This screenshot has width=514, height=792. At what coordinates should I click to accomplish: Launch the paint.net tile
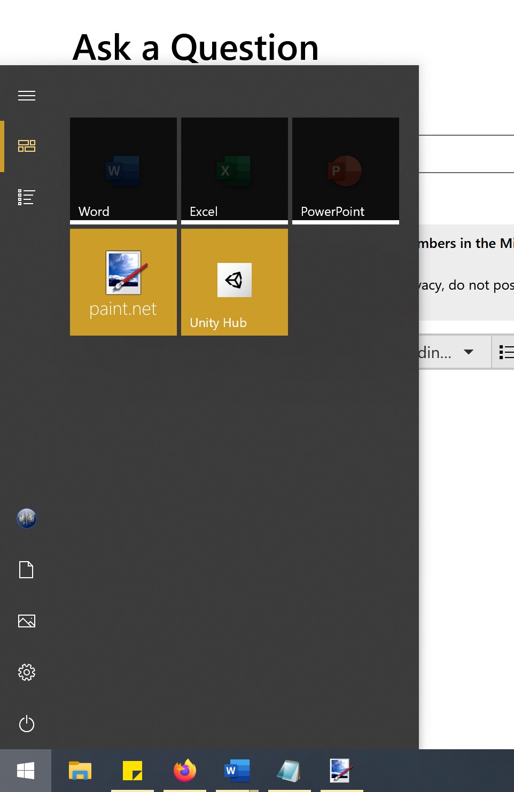point(123,282)
